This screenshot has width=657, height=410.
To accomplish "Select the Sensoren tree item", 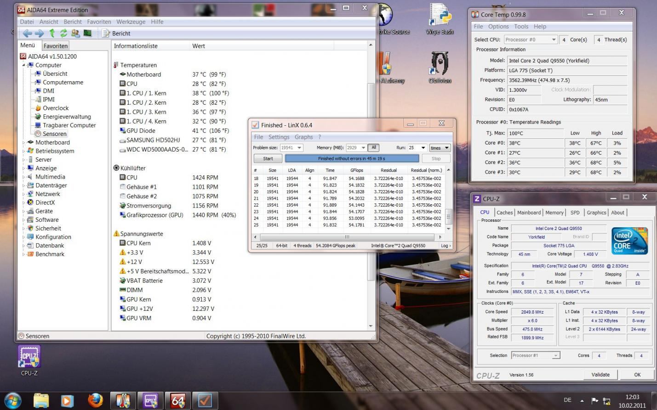I will 51,134.
